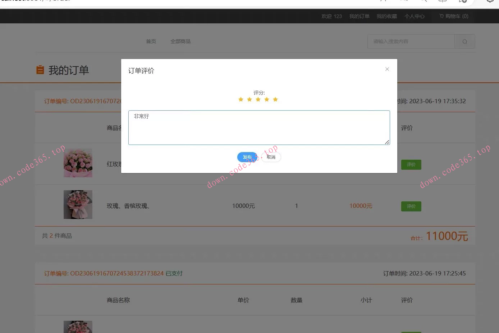Open 个人中心 from the top bar
This screenshot has width=499, height=333.
(414, 16)
